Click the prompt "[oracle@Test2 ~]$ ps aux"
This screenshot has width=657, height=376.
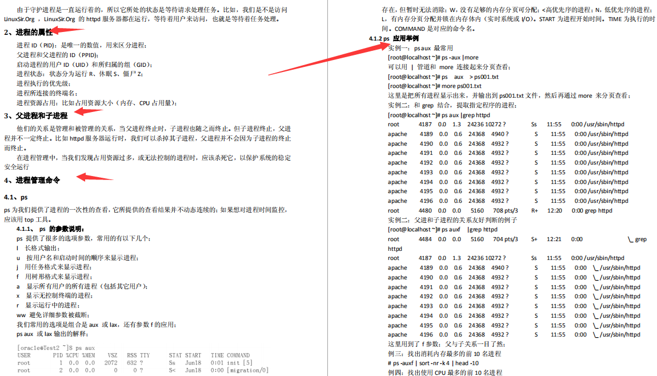pos(56,348)
